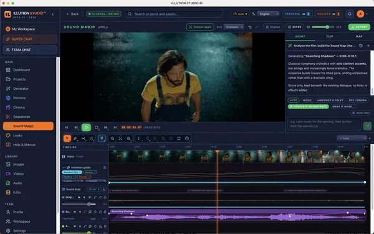Mute the Original track with M button

tap(79, 197)
